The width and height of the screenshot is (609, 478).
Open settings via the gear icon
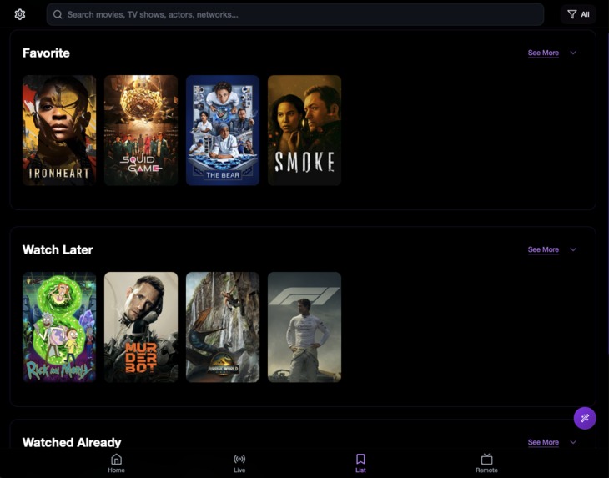[x=20, y=14]
